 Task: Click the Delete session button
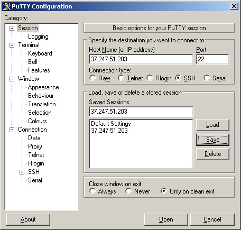click(212, 154)
